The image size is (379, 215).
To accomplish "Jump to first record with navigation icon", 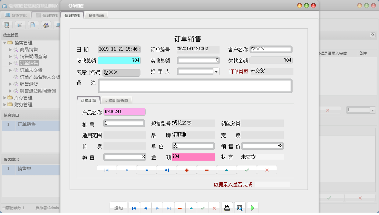I will pos(107,170).
